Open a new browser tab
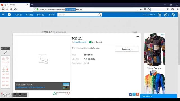This screenshot has height=101, width=180. pos(32,5)
